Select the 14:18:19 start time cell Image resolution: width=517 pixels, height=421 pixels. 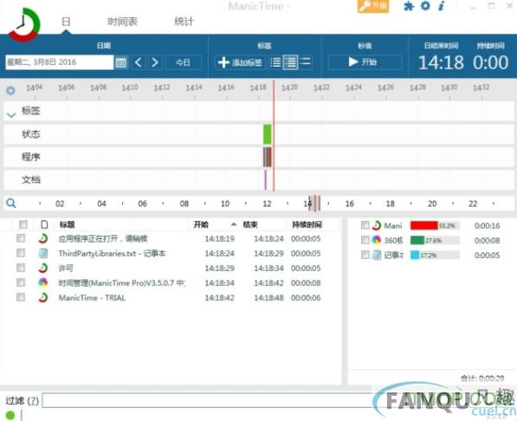220,238
